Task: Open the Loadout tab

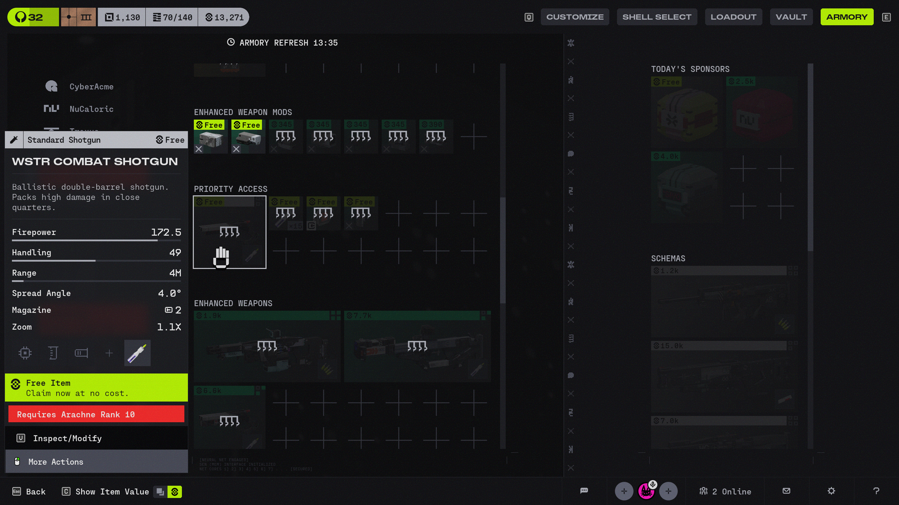Action: tap(733, 17)
